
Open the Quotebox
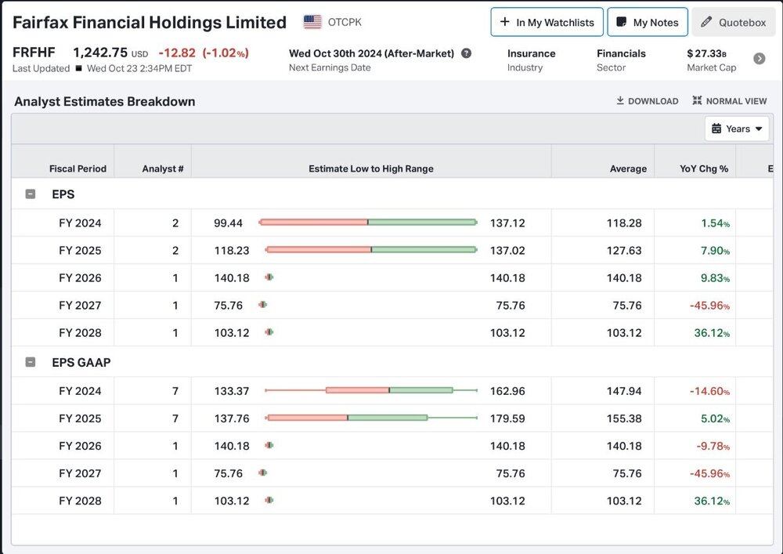tap(733, 22)
